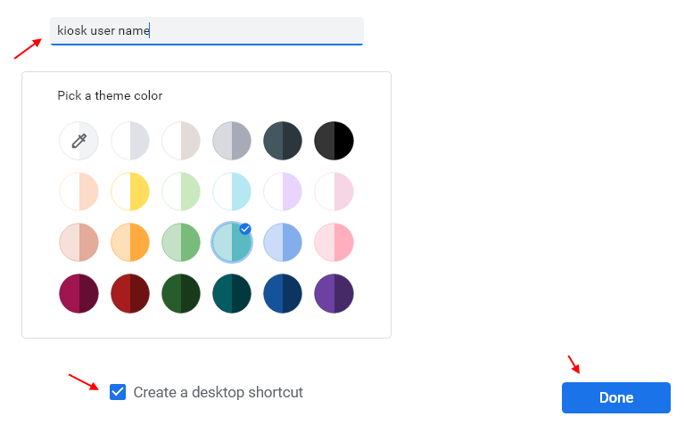This screenshot has width=685, height=433.
Task: Select the dark teal theme color
Action: pyautogui.click(x=232, y=293)
